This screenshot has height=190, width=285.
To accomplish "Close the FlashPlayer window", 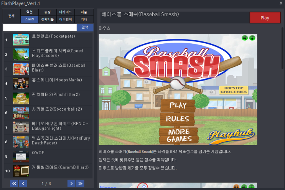I will (281, 3).
